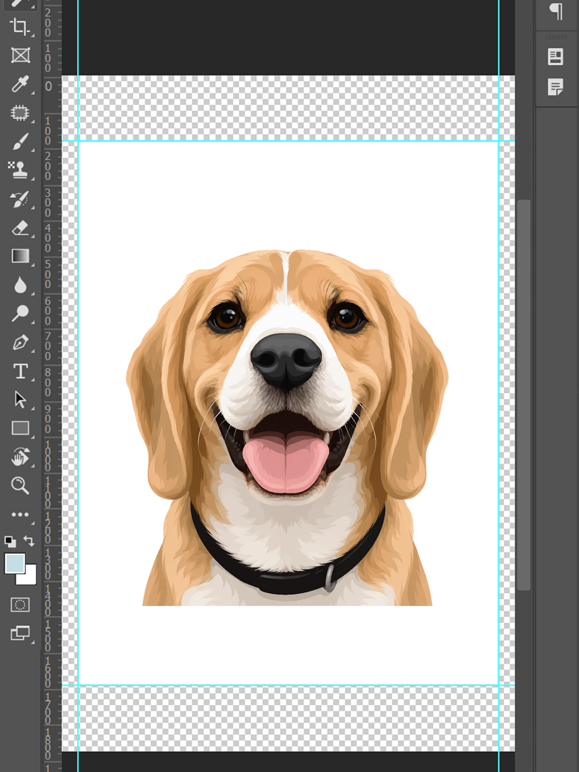Open the Paragraph panel icon
This screenshot has height=772, width=579.
pyautogui.click(x=556, y=11)
